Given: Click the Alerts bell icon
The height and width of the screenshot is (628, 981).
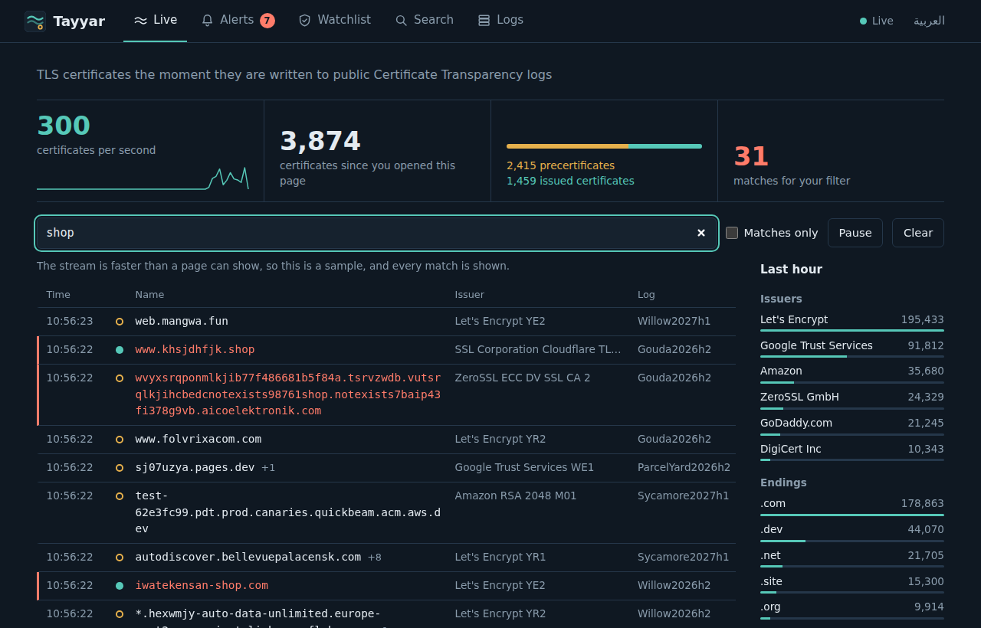Looking at the screenshot, I should coord(207,21).
